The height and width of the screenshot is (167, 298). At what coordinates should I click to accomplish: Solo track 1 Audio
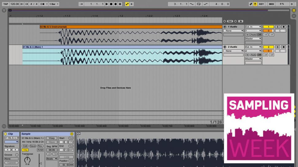click(278, 27)
